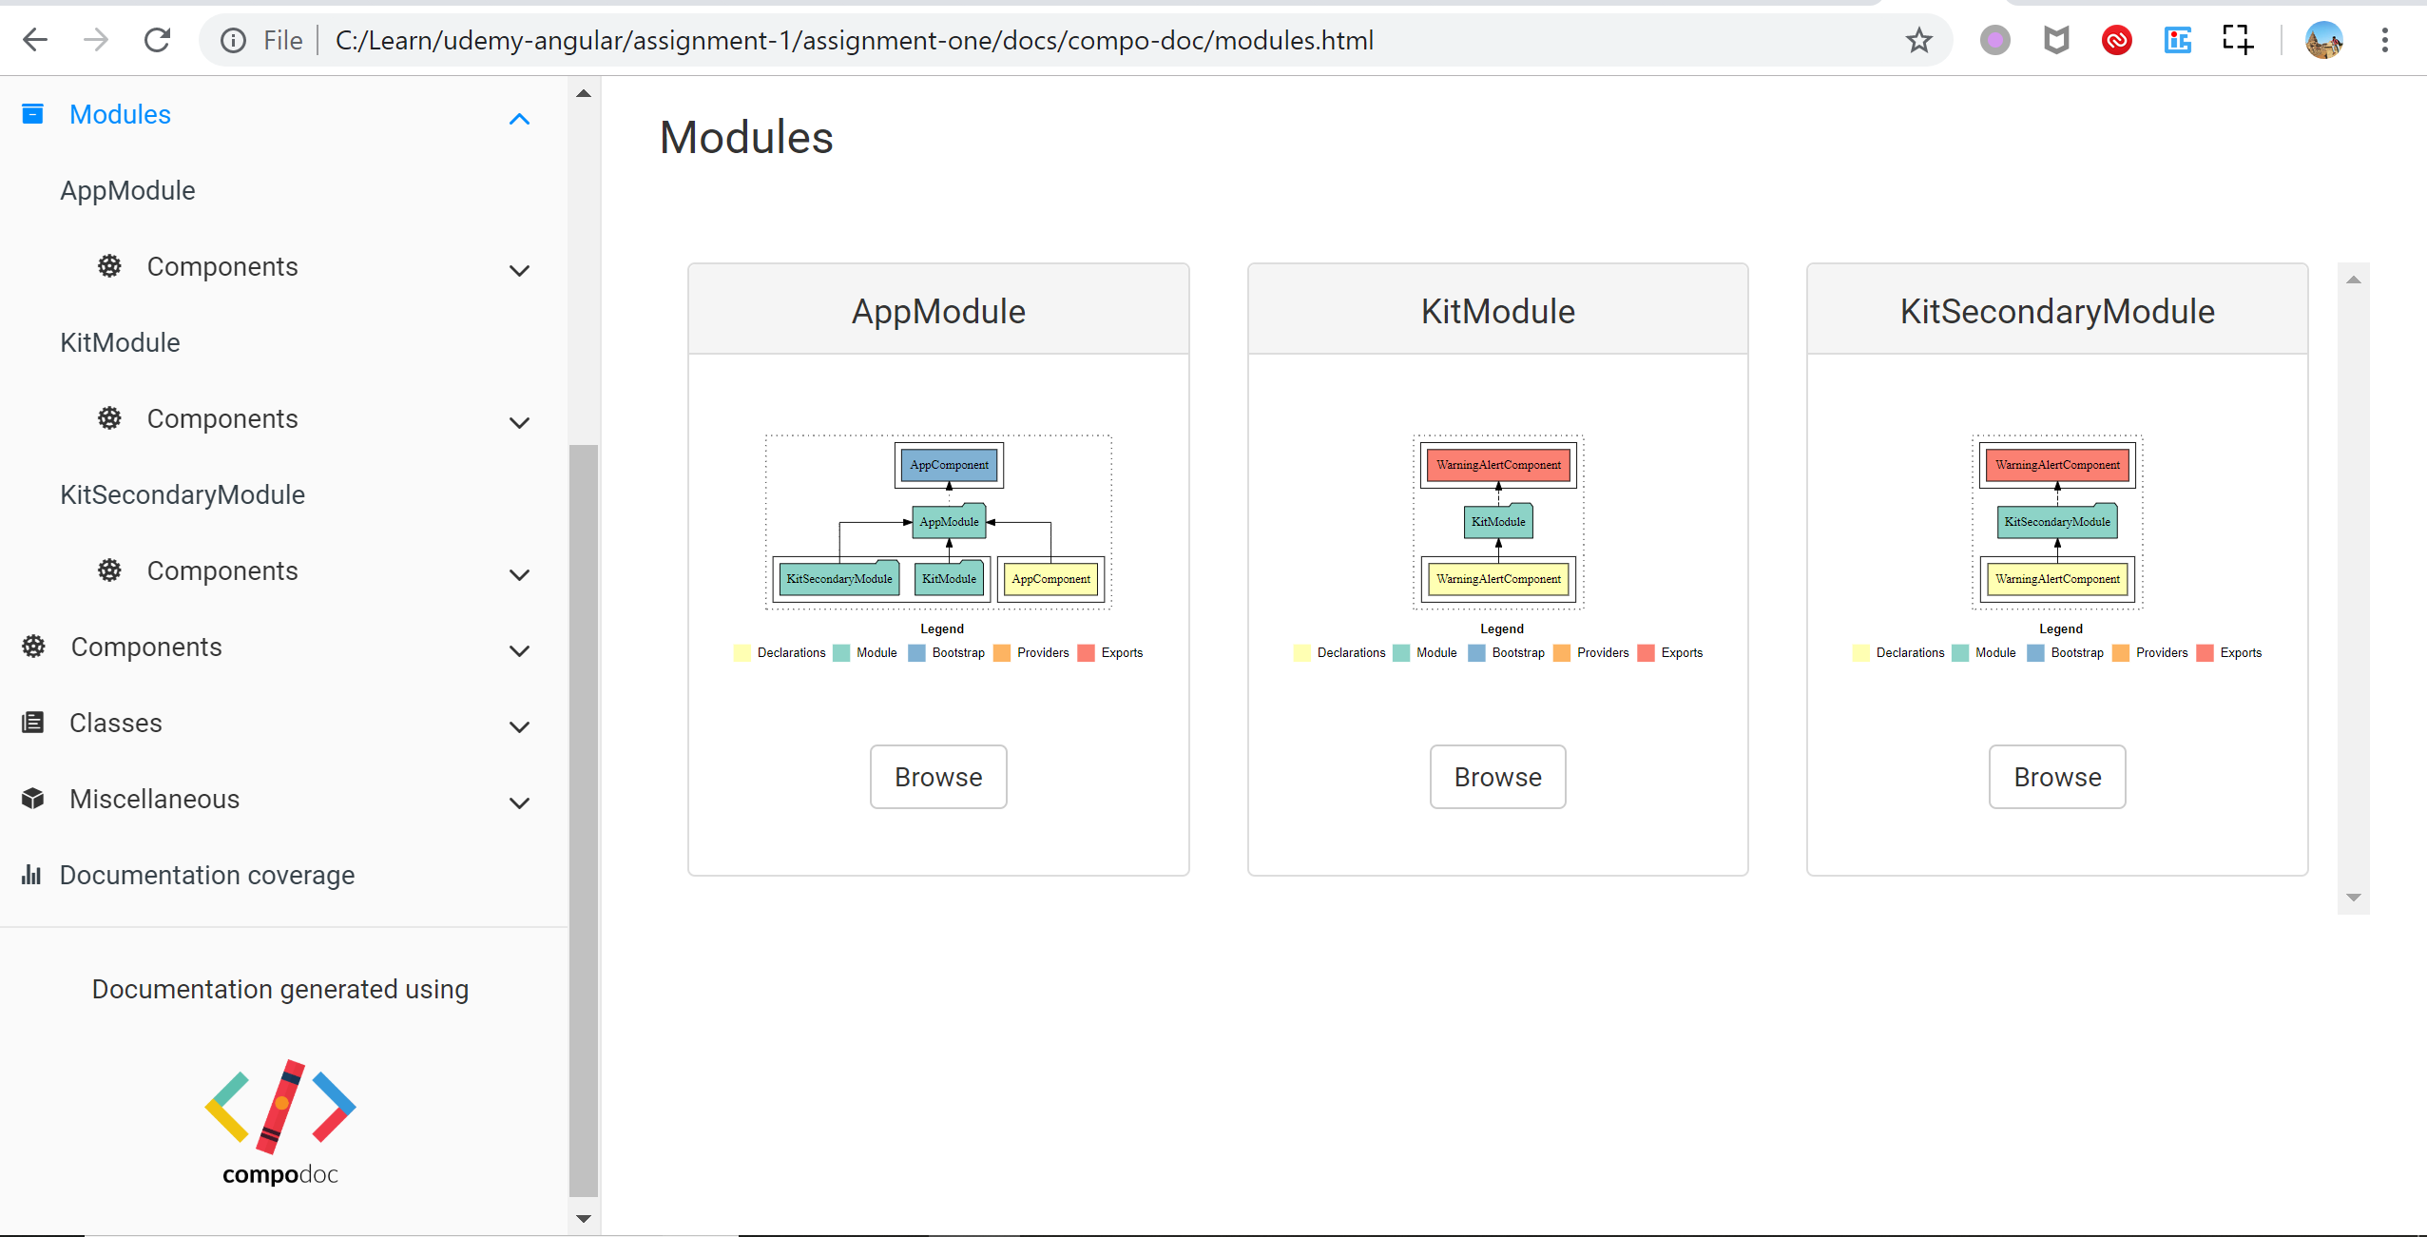Image resolution: width=2427 pixels, height=1237 pixels.
Task: Open Classes using its book icon
Action: pos(33,723)
